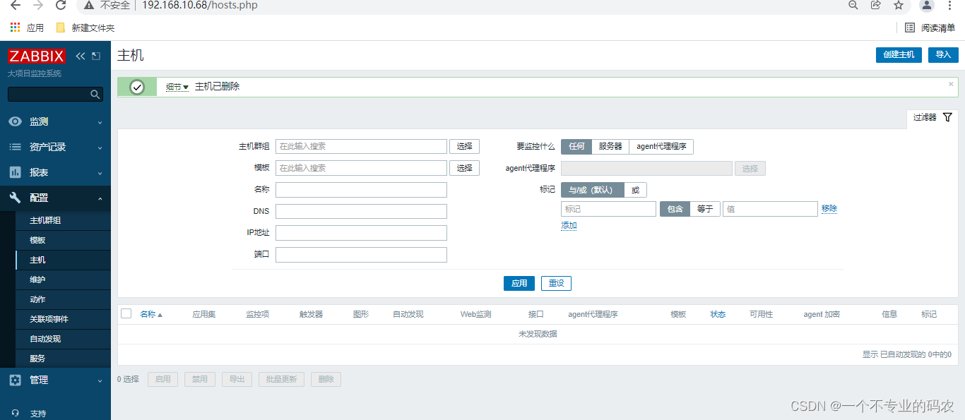The height and width of the screenshot is (420, 965).
Task: Click 选择 next to 主机群组
Action: (x=464, y=146)
